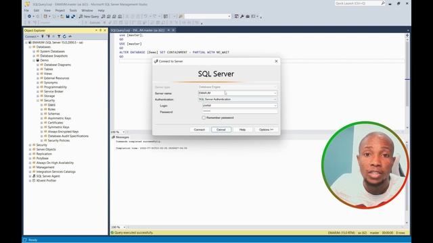
Task: Toggle the Remember password checkbox
Action: click(204, 117)
